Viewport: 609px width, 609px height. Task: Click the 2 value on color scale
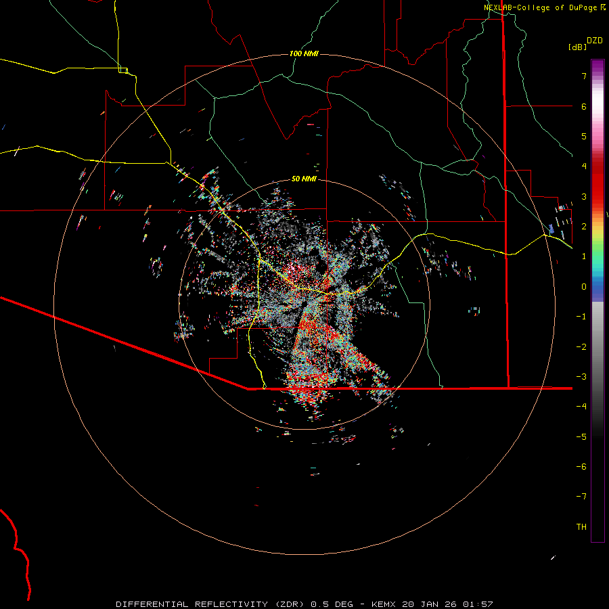click(x=584, y=227)
